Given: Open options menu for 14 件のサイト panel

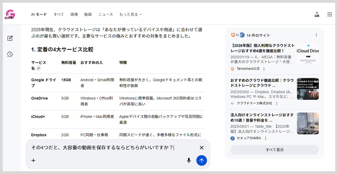Looking at the screenshot, I should pyautogui.click(x=316, y=35).
